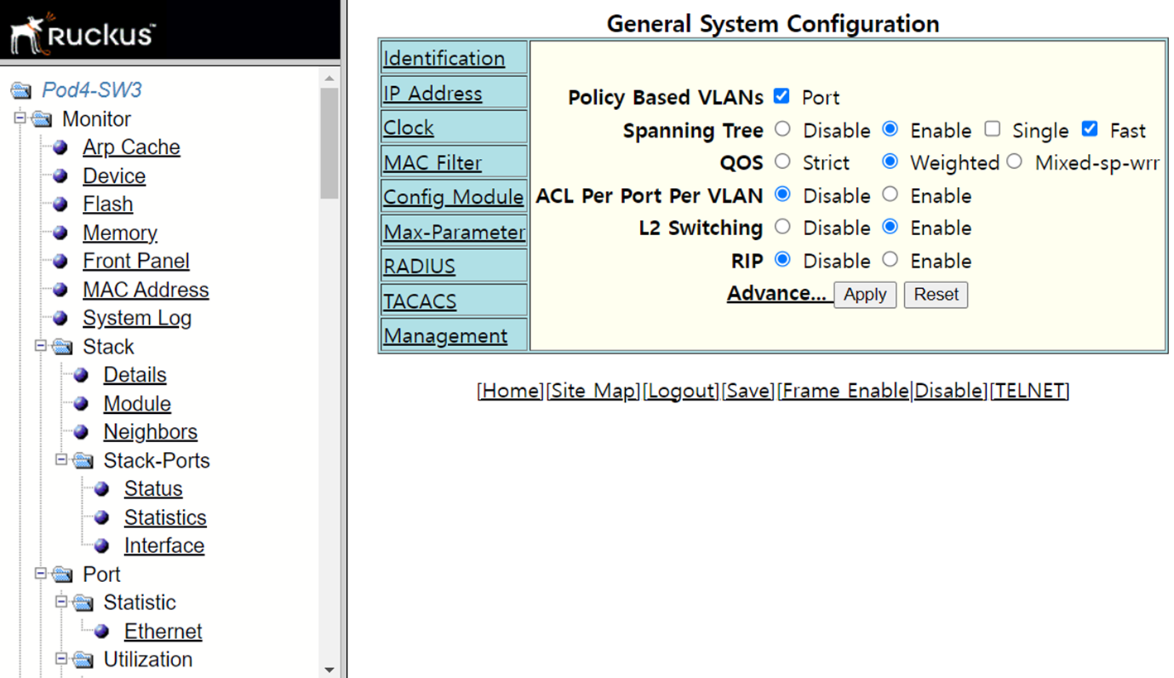Click the Port folder icon
This screenshot has height=678, width=1174.
[x=62, y=575]
